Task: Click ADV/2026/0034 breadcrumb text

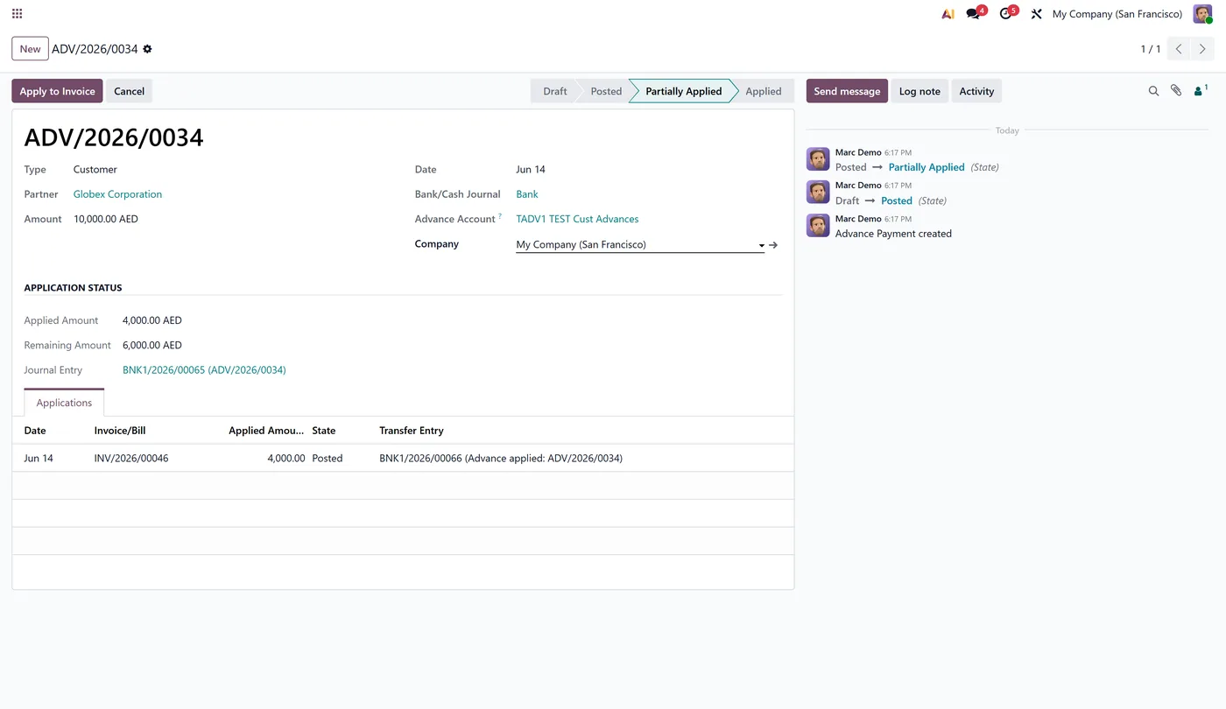Action: 95,49
